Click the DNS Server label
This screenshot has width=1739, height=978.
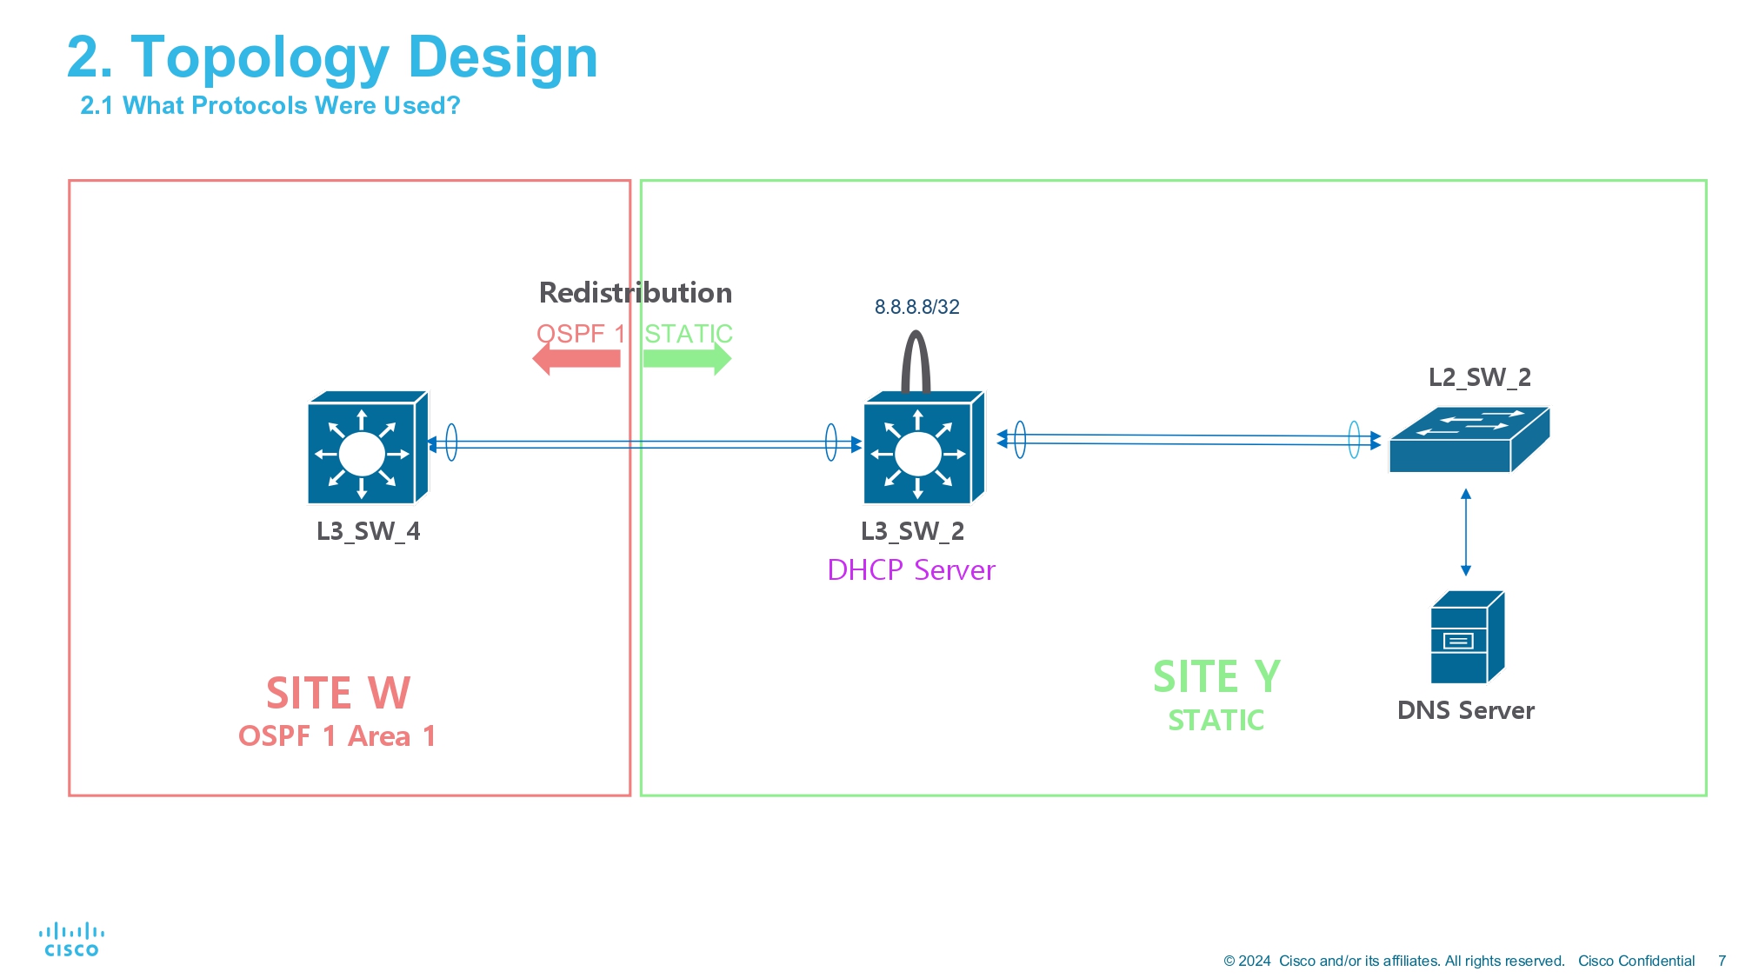[x=1466, y=710]
